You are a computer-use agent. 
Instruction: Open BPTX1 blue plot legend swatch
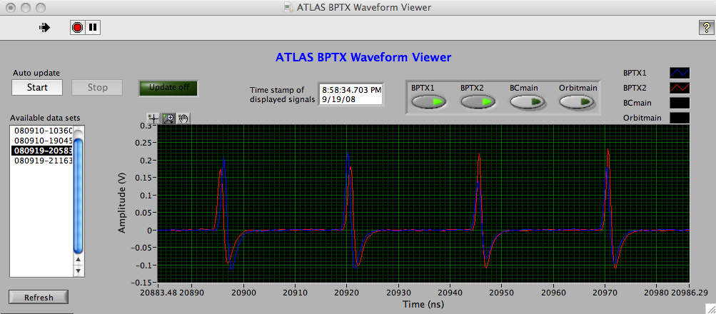coord(680,73)
